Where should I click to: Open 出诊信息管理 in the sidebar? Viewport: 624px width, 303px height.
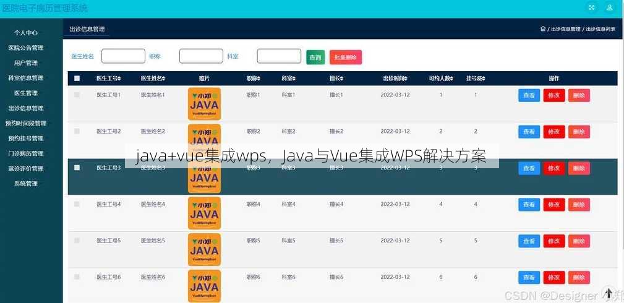click(26, 108)
